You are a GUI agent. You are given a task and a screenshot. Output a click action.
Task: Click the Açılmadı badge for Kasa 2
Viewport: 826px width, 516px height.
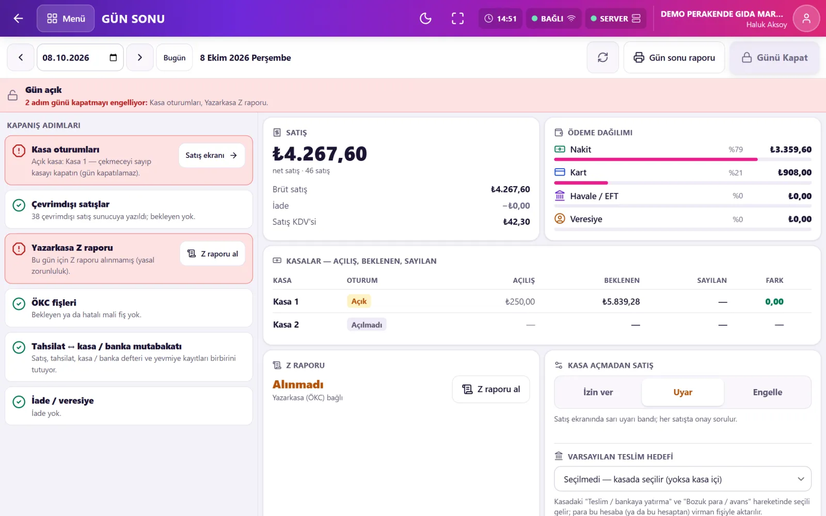[367, 325]
